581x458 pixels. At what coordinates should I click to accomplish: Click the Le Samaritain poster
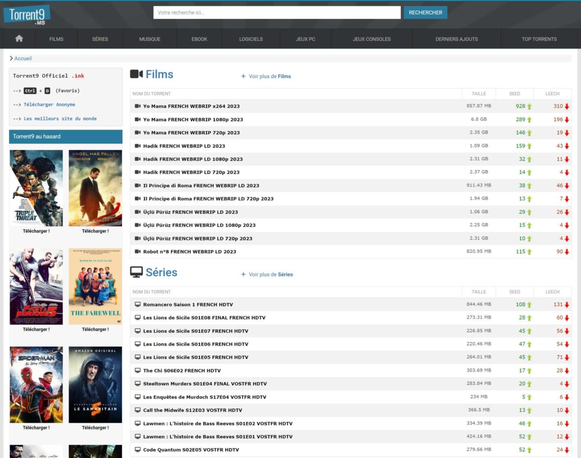[x=95, y=385]
